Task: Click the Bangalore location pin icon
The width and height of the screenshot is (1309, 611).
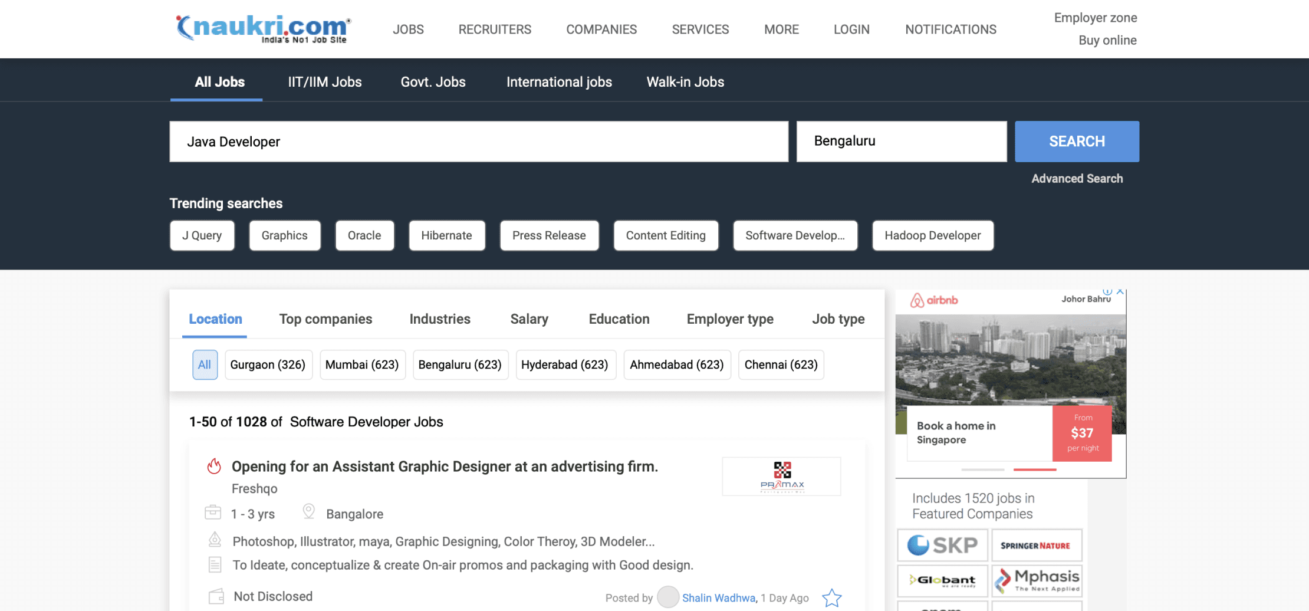Action: (x=308, y=511)
